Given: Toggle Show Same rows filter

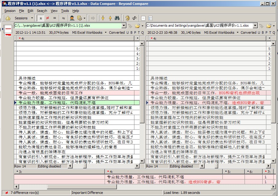Looking at the screenshot, I should [x=55, y=18].
